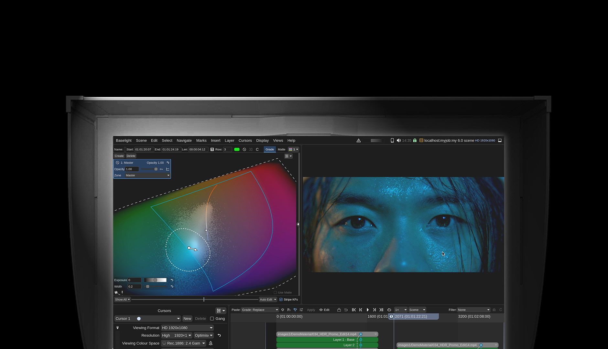Viewport: 608px width, 349px height.
Task: Step back to the previous shot
Action: 361,310
